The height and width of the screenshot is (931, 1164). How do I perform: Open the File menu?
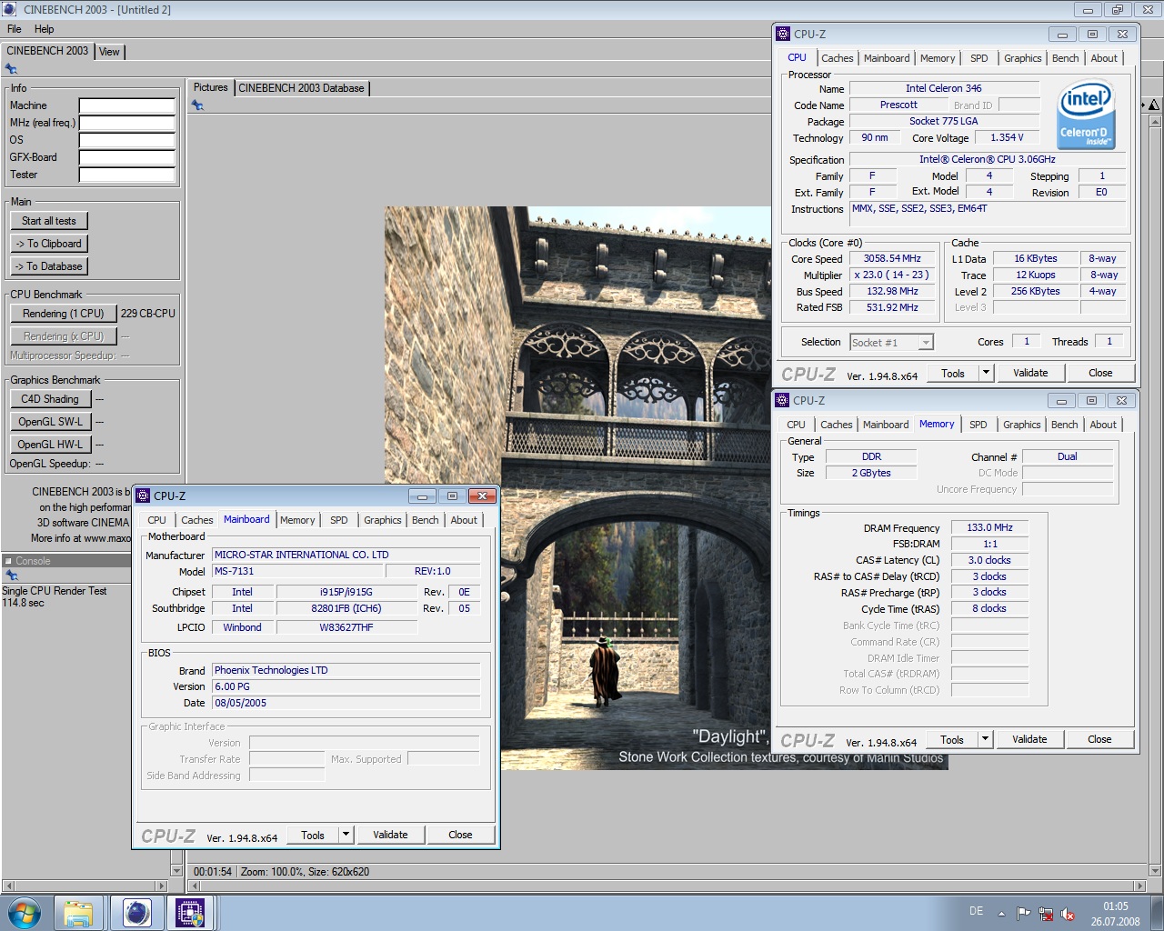15,29
